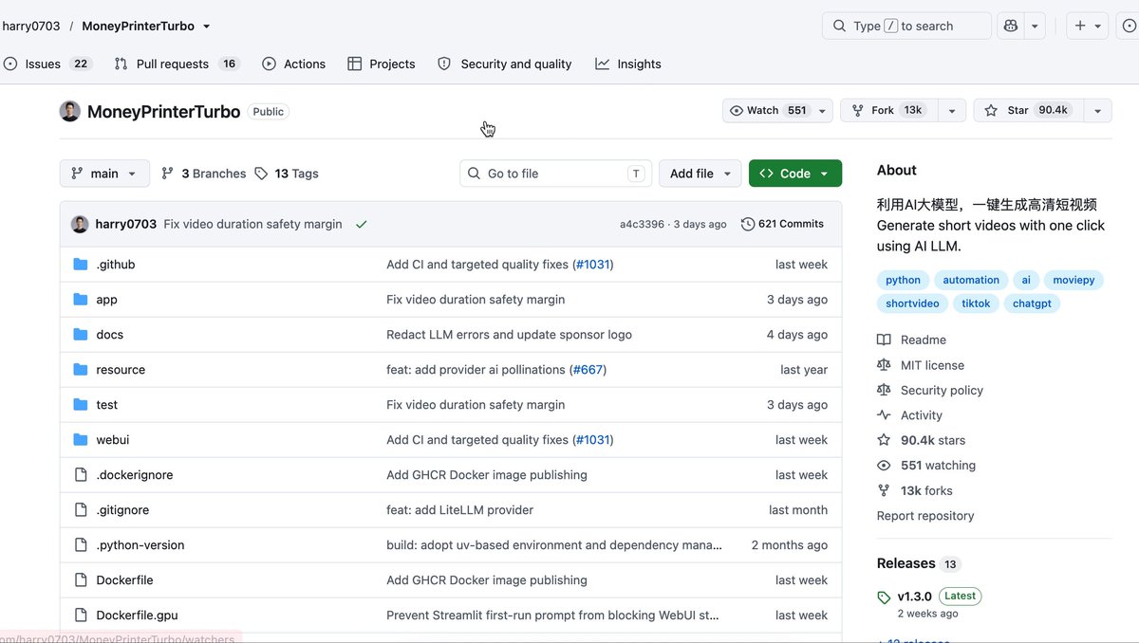Open pull request #667 link
Screen dimensions: 1139x643
click(588, 370)
